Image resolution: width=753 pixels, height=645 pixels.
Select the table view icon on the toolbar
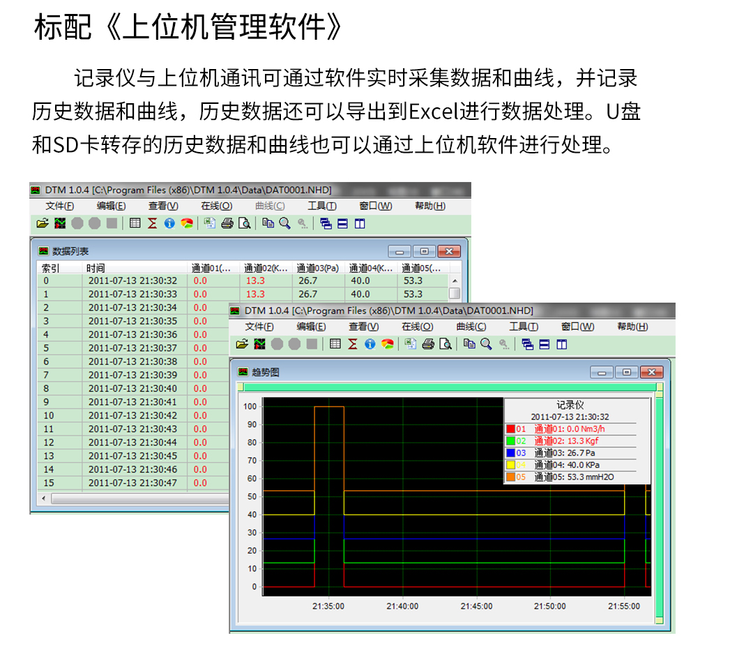coord(335,344)
